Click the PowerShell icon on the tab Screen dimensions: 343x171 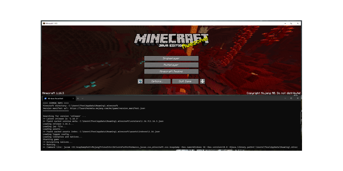(46, 99)
